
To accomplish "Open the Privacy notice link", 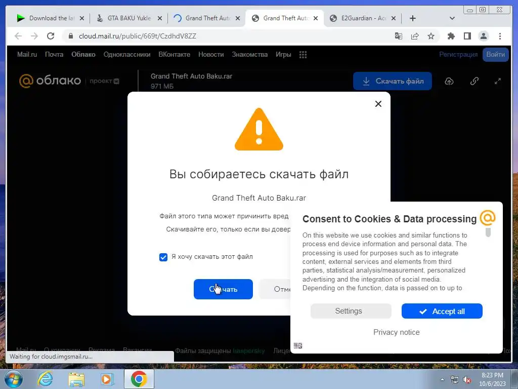I will coord(397,332).
